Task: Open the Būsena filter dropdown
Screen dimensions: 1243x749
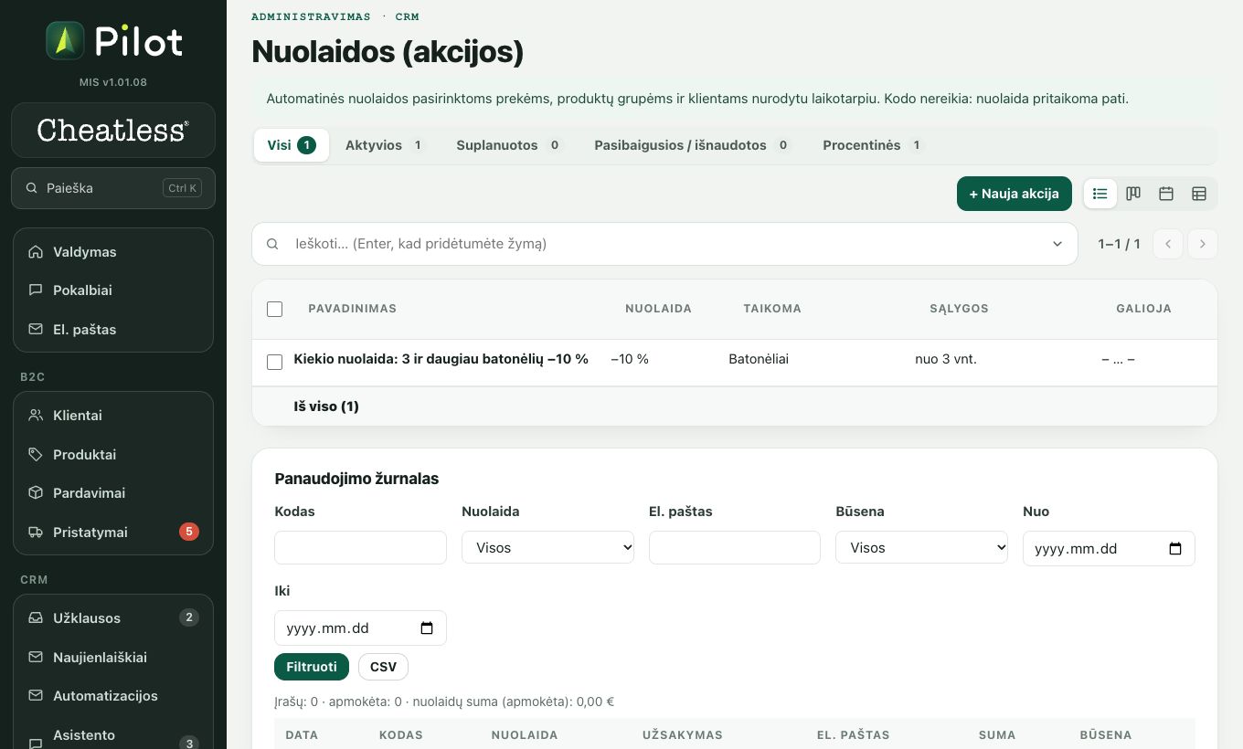Action: (x=921, y=547)
